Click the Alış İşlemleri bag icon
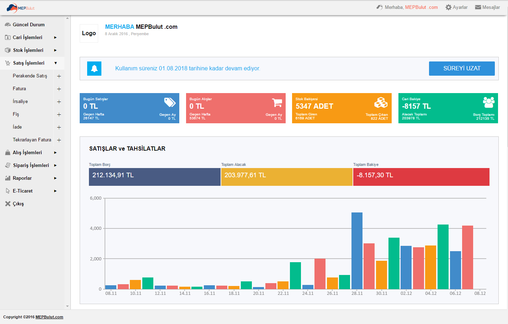Screen dimensions: 508x324 pos(7,152)
